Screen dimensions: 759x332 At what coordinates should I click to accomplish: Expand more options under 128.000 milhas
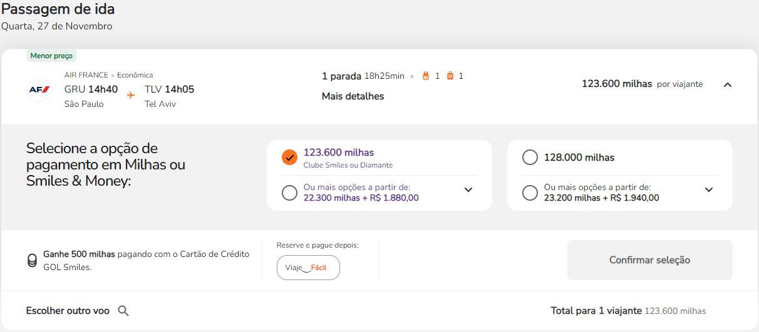coord(709,190)
